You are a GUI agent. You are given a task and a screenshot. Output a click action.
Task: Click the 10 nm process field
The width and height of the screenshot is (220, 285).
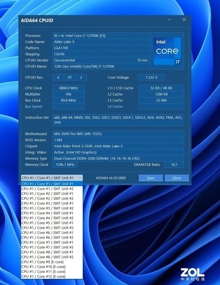[x=142, y=60]
